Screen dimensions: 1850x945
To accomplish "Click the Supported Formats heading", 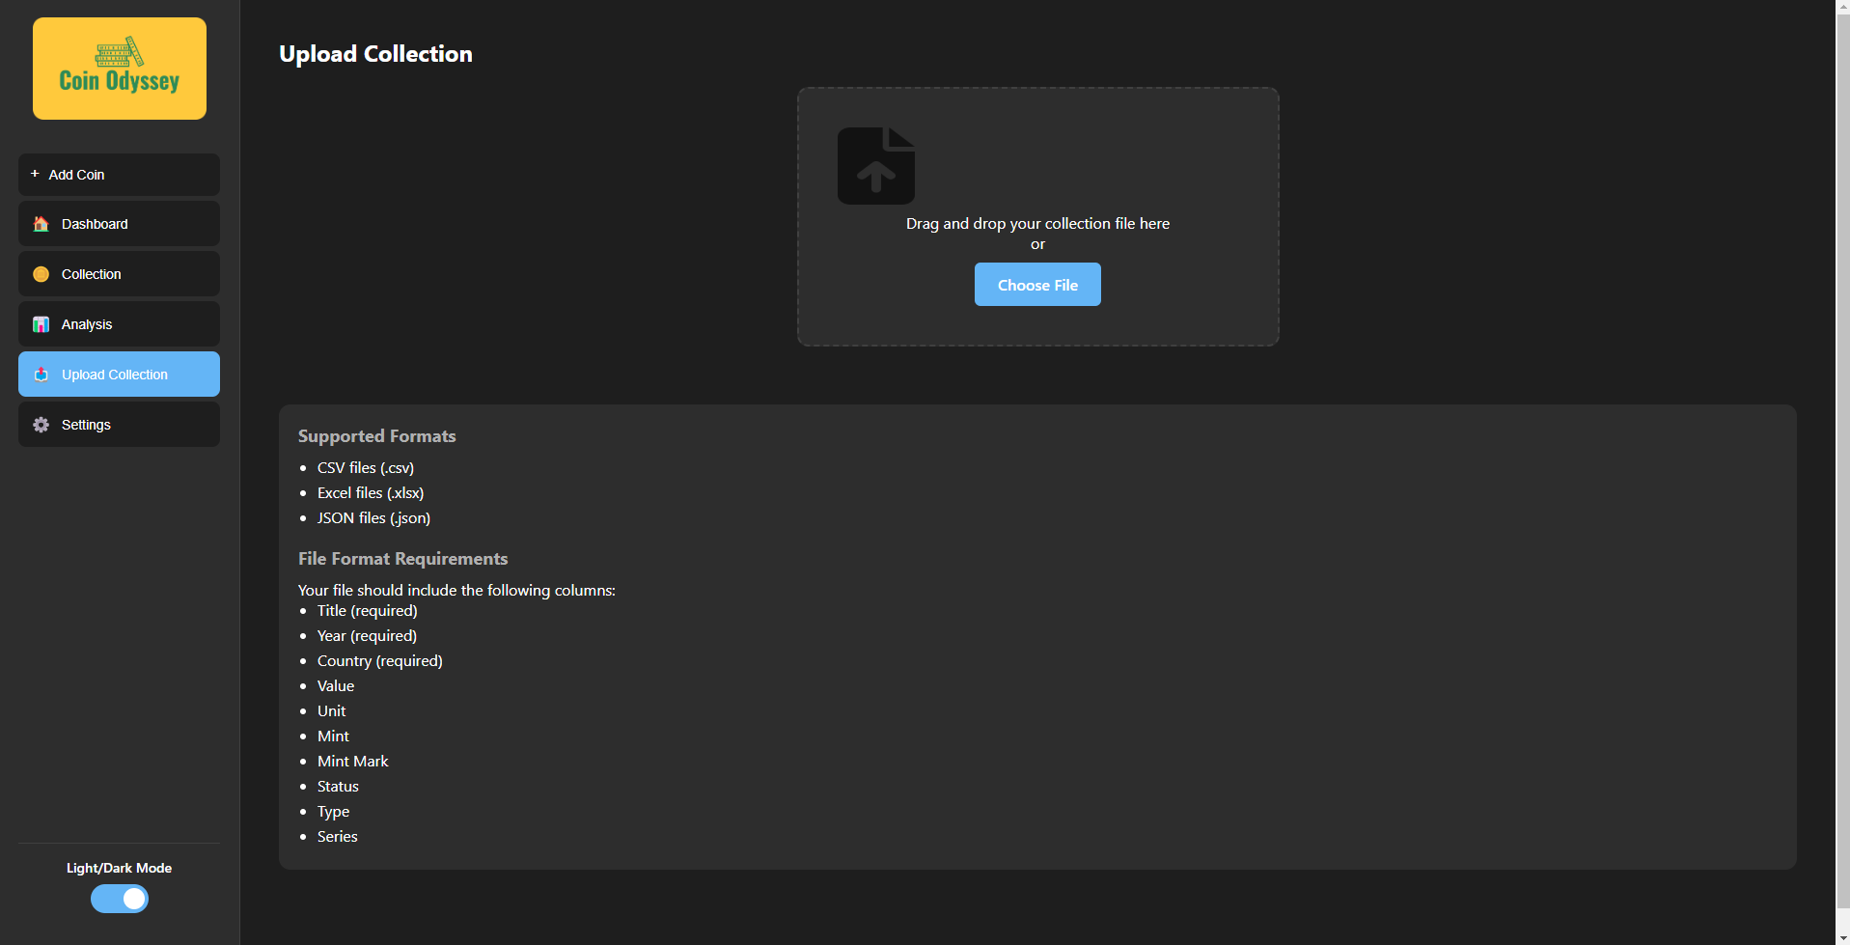I will pos(376,436).
